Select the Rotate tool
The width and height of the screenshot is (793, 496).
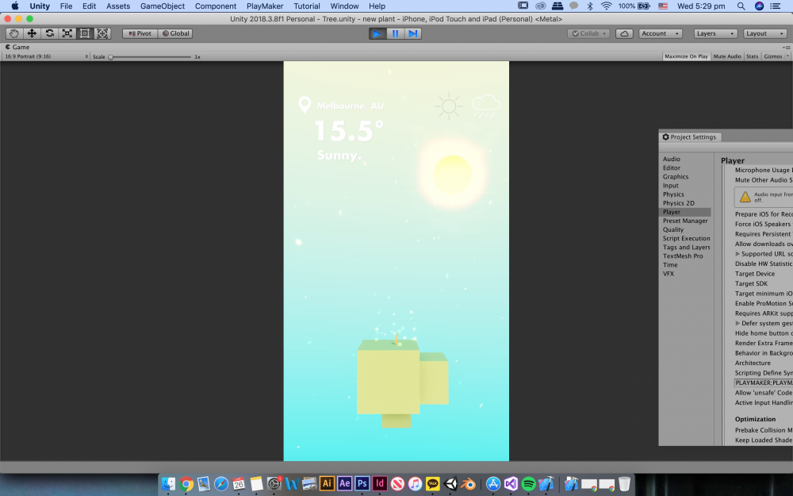pos(49,33)
